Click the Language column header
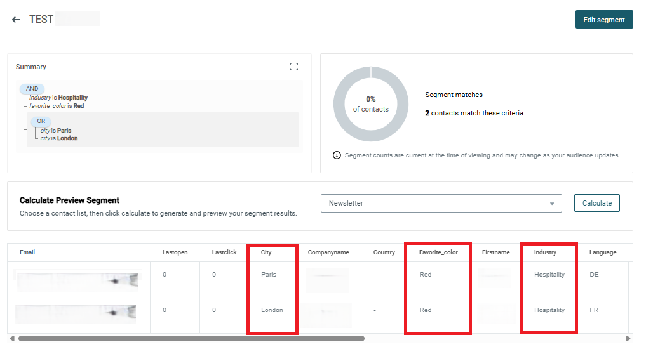This screenshot has width=646, height=354. (x=603, y=252)
